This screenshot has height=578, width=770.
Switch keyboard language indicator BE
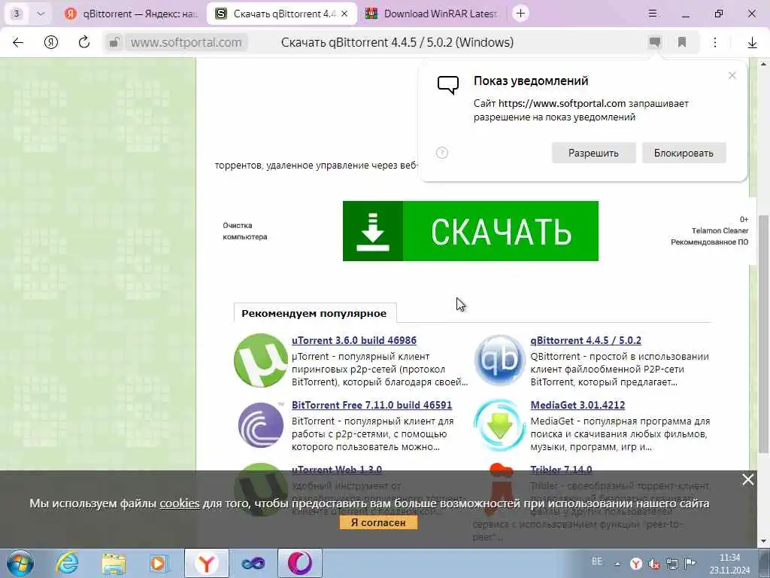[x=596, y=561]
